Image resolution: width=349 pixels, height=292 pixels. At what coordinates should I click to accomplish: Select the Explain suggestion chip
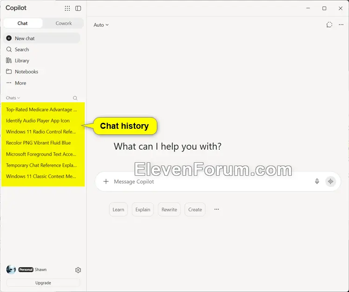(143, 210)
